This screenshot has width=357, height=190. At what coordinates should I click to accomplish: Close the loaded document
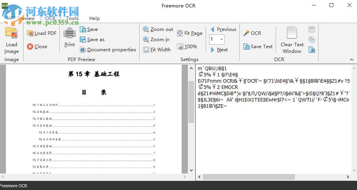point(37,47)
